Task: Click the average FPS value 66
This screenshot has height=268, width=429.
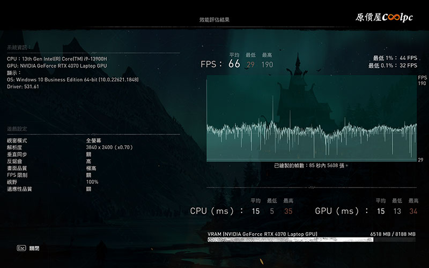Action: tap(234, 64)
